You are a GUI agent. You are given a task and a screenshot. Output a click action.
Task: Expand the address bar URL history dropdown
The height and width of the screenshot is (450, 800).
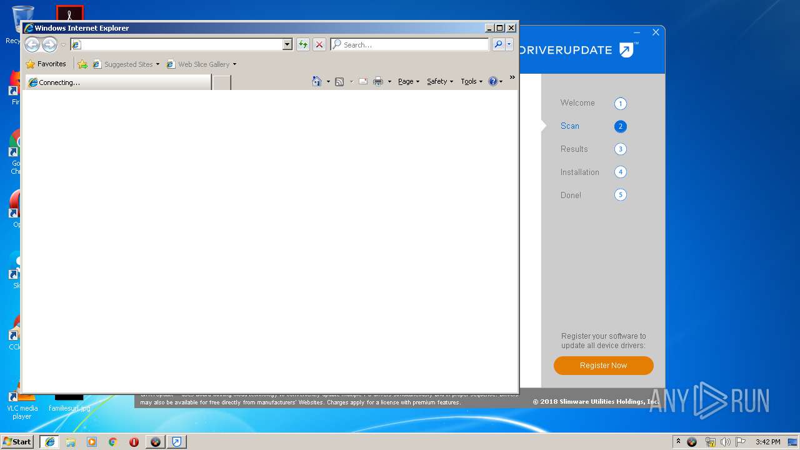pyautogui.click(x=287, y=44)
